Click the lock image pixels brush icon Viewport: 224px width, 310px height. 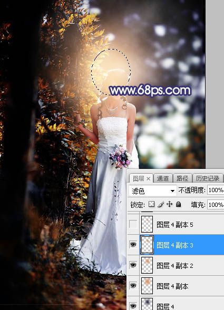(161, 204)
